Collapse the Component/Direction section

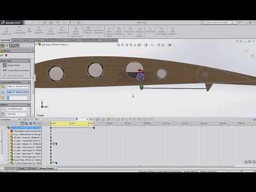[29, 82]
